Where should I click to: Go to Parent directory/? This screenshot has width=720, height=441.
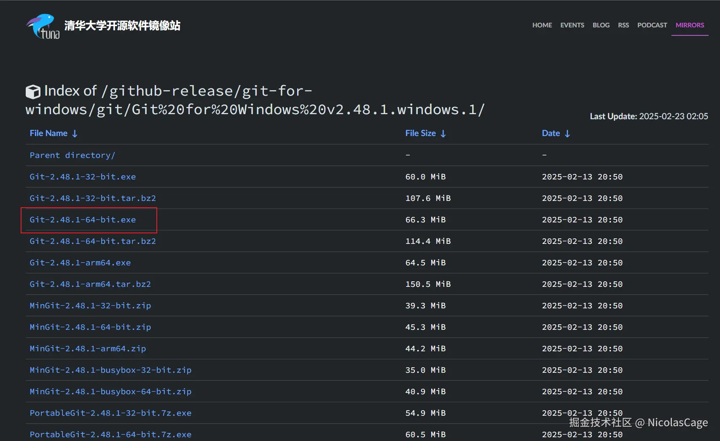(x=73, y=155)
